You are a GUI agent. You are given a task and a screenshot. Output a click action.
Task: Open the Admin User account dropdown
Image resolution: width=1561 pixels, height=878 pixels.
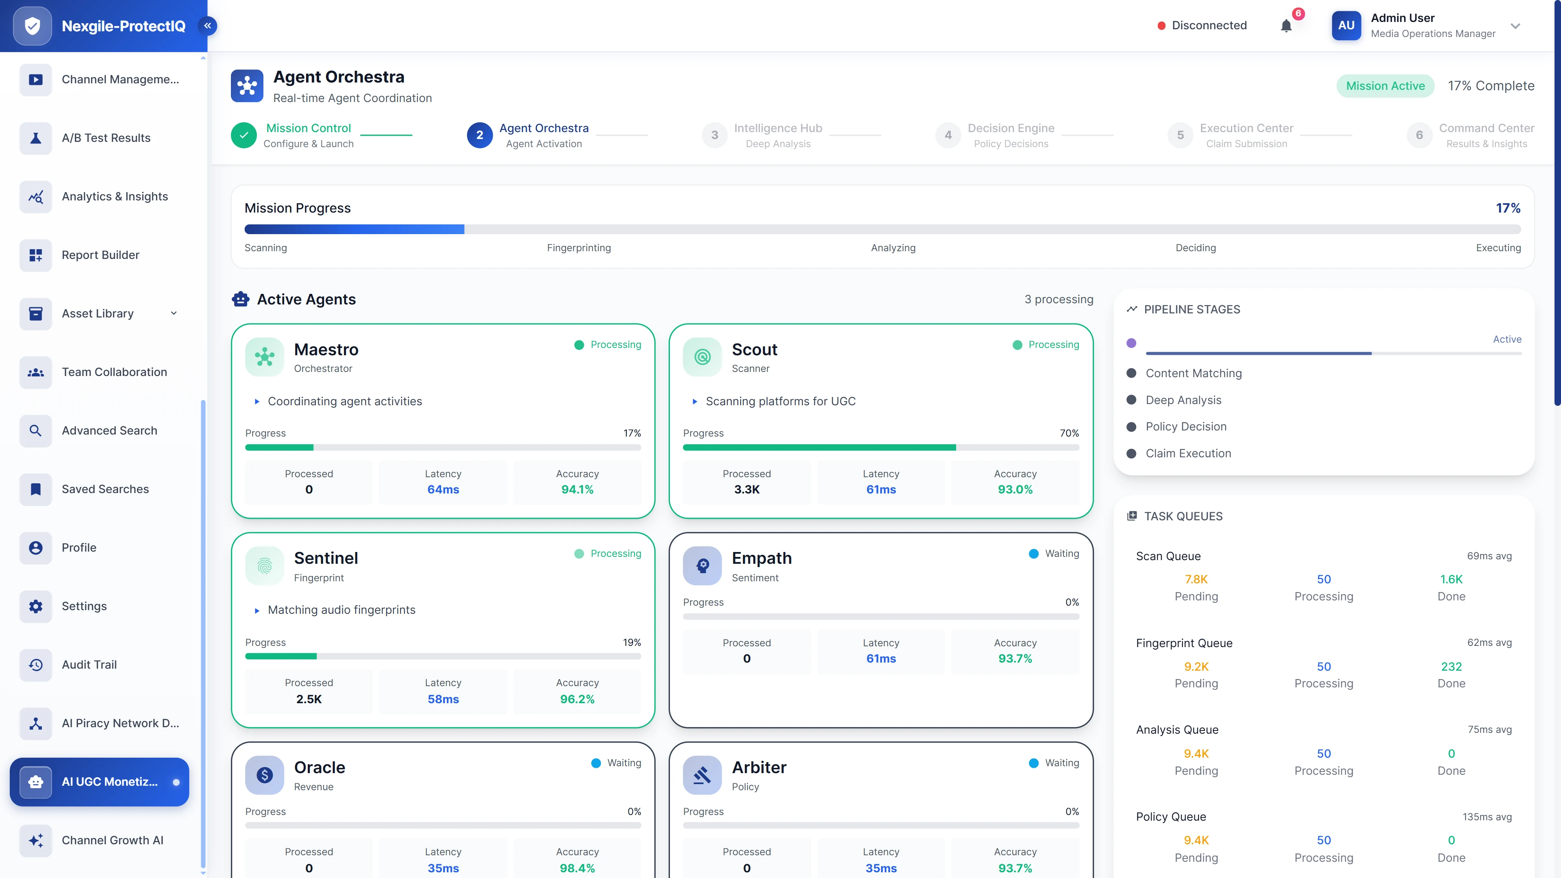point(1515,26)
